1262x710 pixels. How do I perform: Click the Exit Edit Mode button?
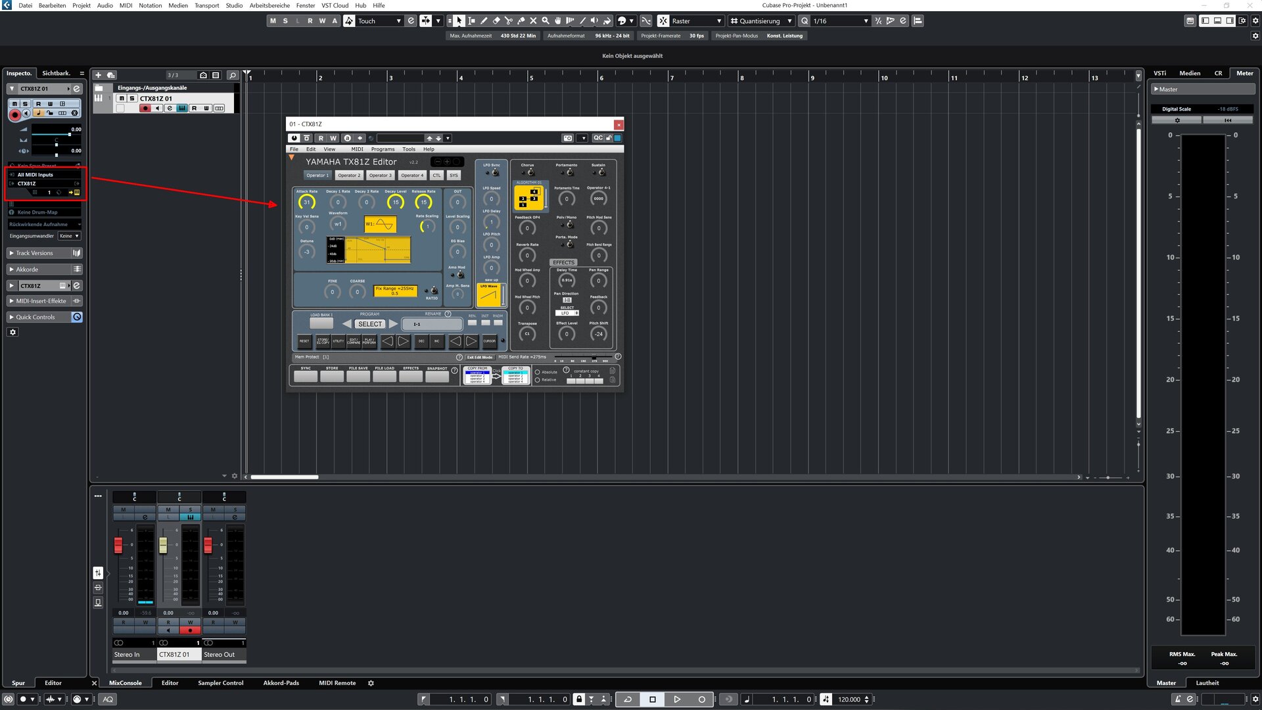coord(480,357)
